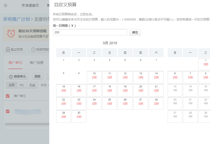The height and width of the screenshot is (144, 210).
Task: Click the 9月 2019 month title
Action: tap(110, 43)
